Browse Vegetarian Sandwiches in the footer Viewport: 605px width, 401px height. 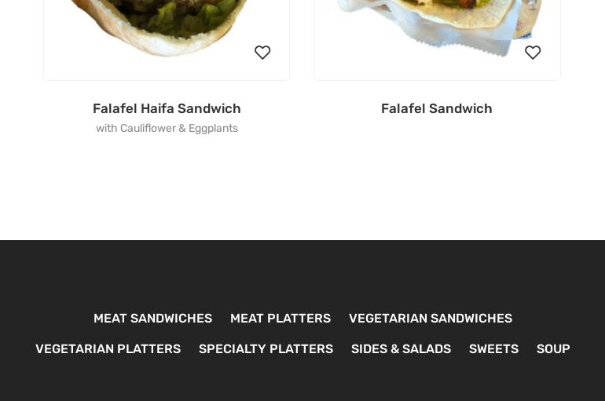tap(431, 318)
